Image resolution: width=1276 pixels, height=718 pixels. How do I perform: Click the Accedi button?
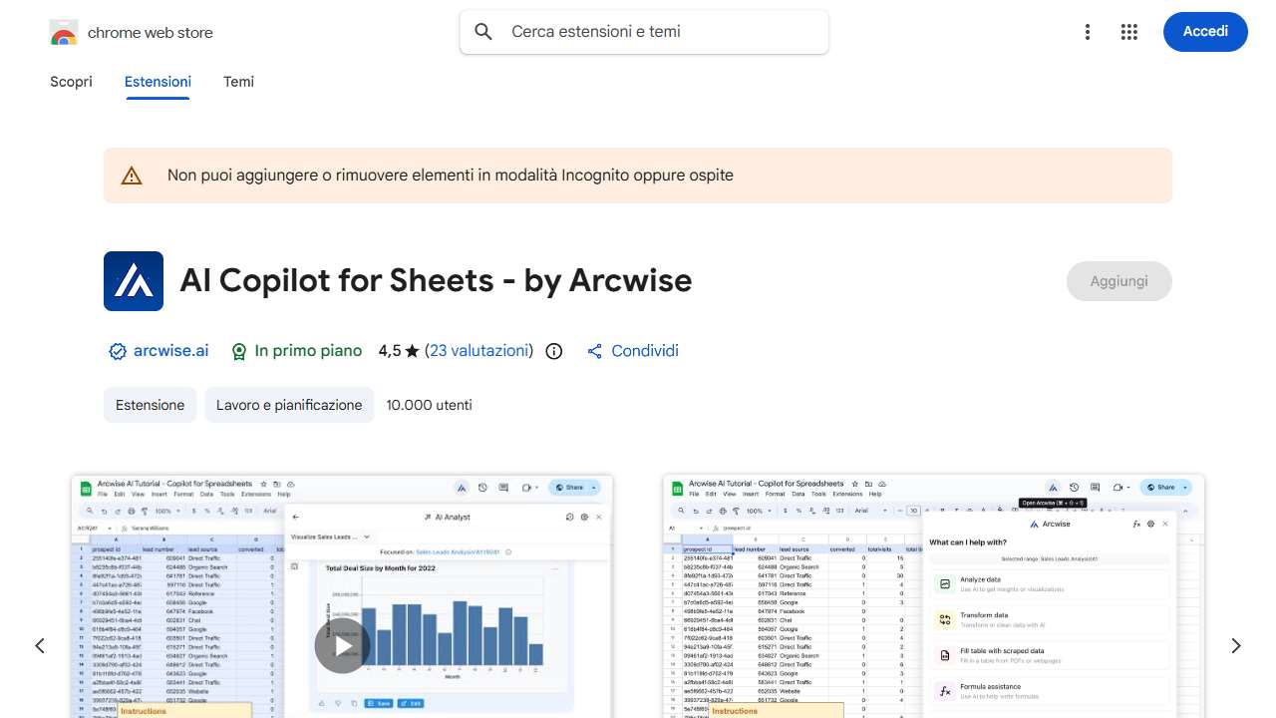1205,32
